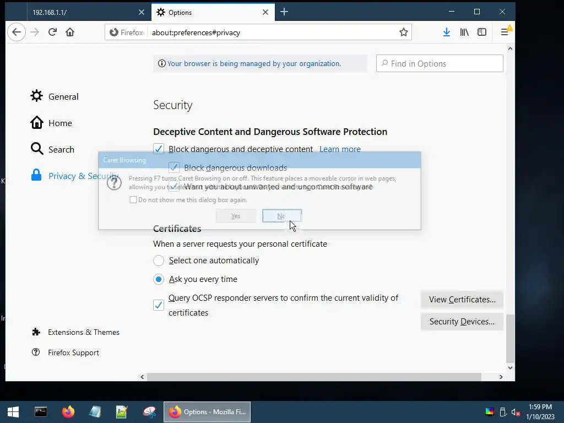Screen dimensions: 564x423
Task: Close the 192.168.1.1 tab
Action: (x=142, y=12)
